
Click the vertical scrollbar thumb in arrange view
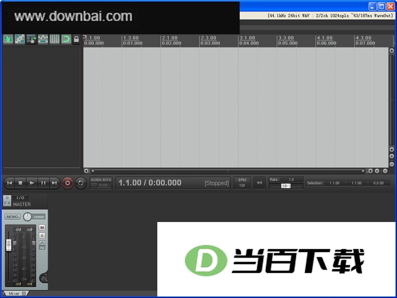392,100
